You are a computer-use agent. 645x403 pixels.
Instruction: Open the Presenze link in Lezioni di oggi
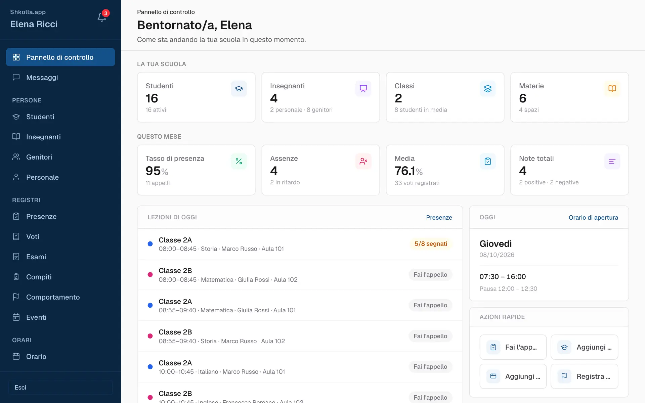click(x=439, y=217)
